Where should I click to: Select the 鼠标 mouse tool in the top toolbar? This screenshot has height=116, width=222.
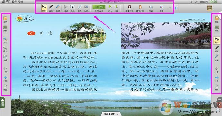click(x=44, y=8)
